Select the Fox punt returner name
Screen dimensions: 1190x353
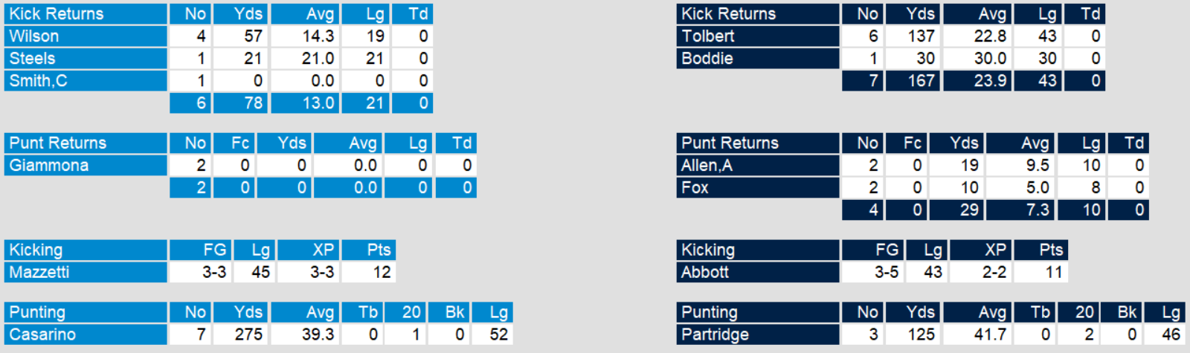[x=695, y=188]
